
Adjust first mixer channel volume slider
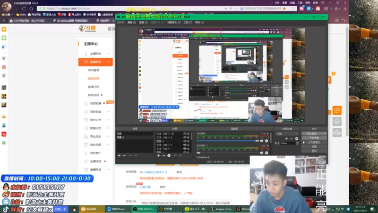[x=228, y=141]
